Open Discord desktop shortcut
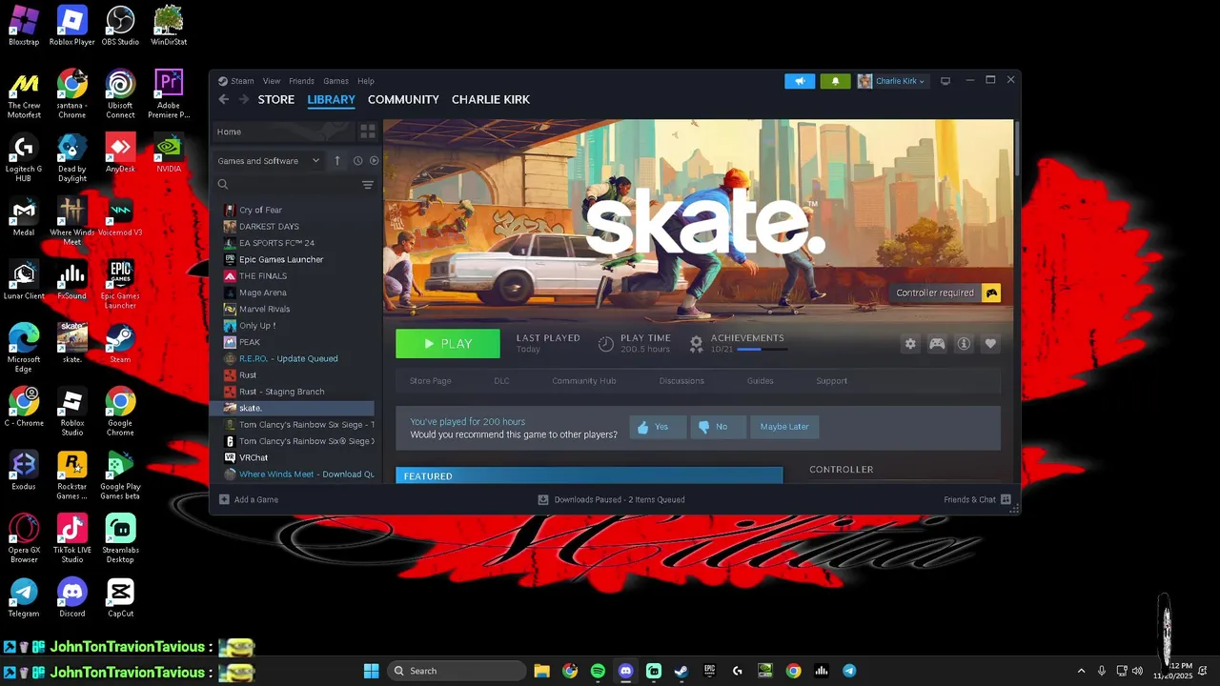 tap(72, 597)
